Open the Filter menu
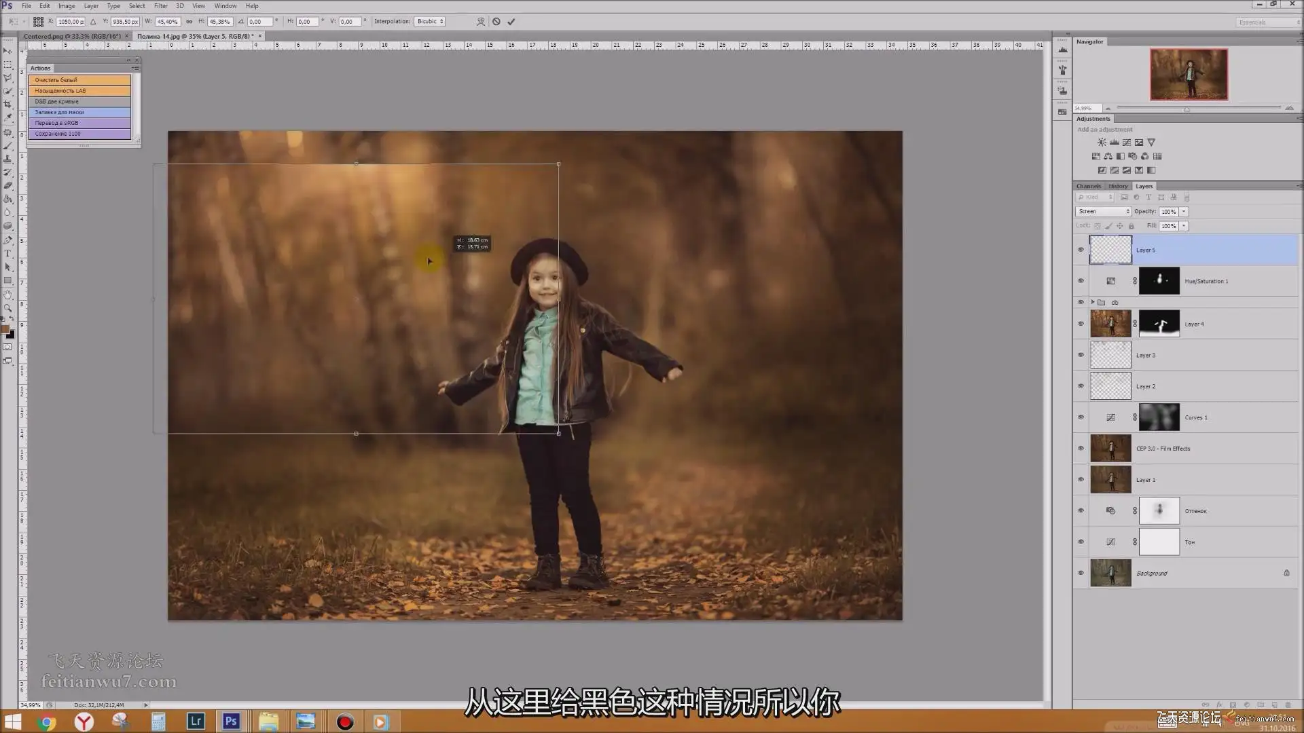 (160, 6)
